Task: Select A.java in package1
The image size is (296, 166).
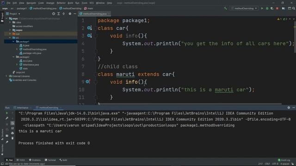Action: (x=24, y=45)
